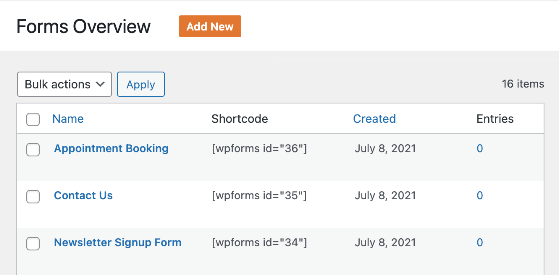Image resolution: width=559 pixels, height=275 pixels.
Task: Open the Newsletter Signup Form link
Action: (x=118, y=243)
